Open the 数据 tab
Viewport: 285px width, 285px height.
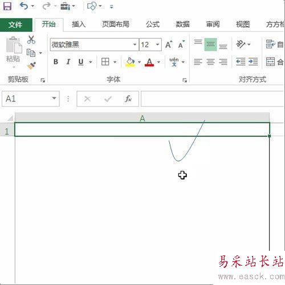point(183,25)
